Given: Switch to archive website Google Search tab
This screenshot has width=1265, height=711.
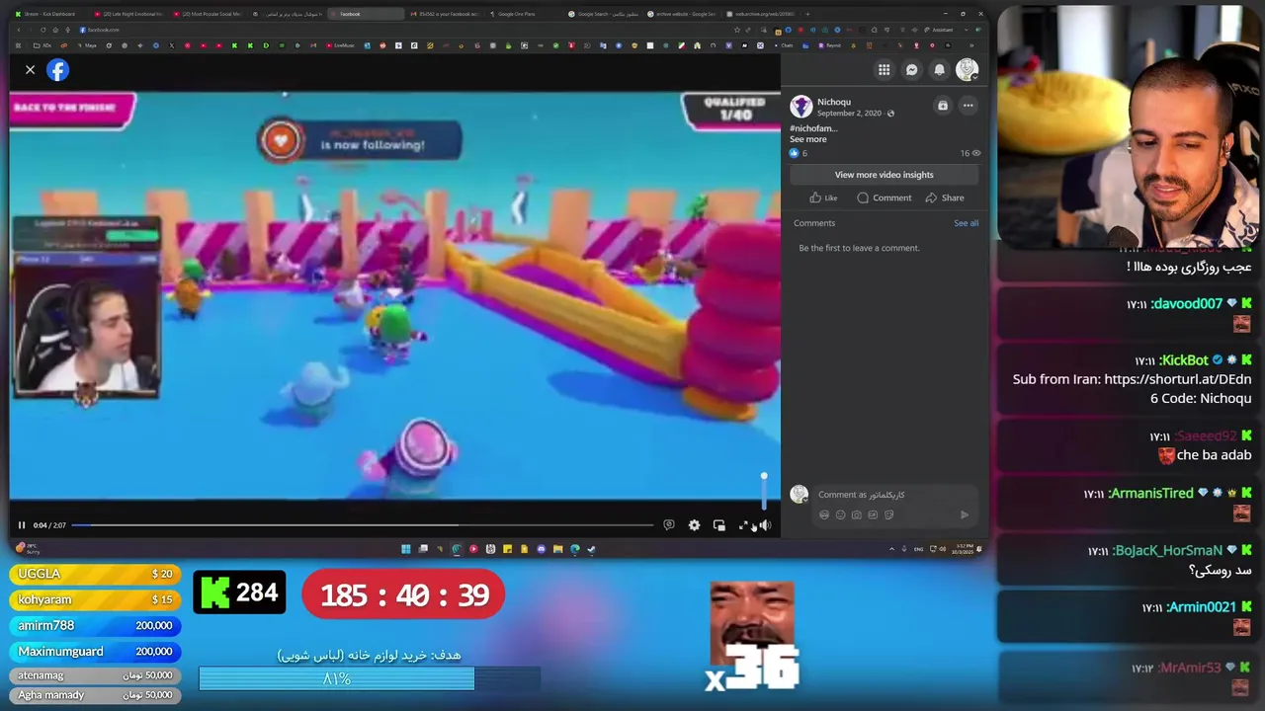Looking at the screenshot, I should [x=681, y=14].
